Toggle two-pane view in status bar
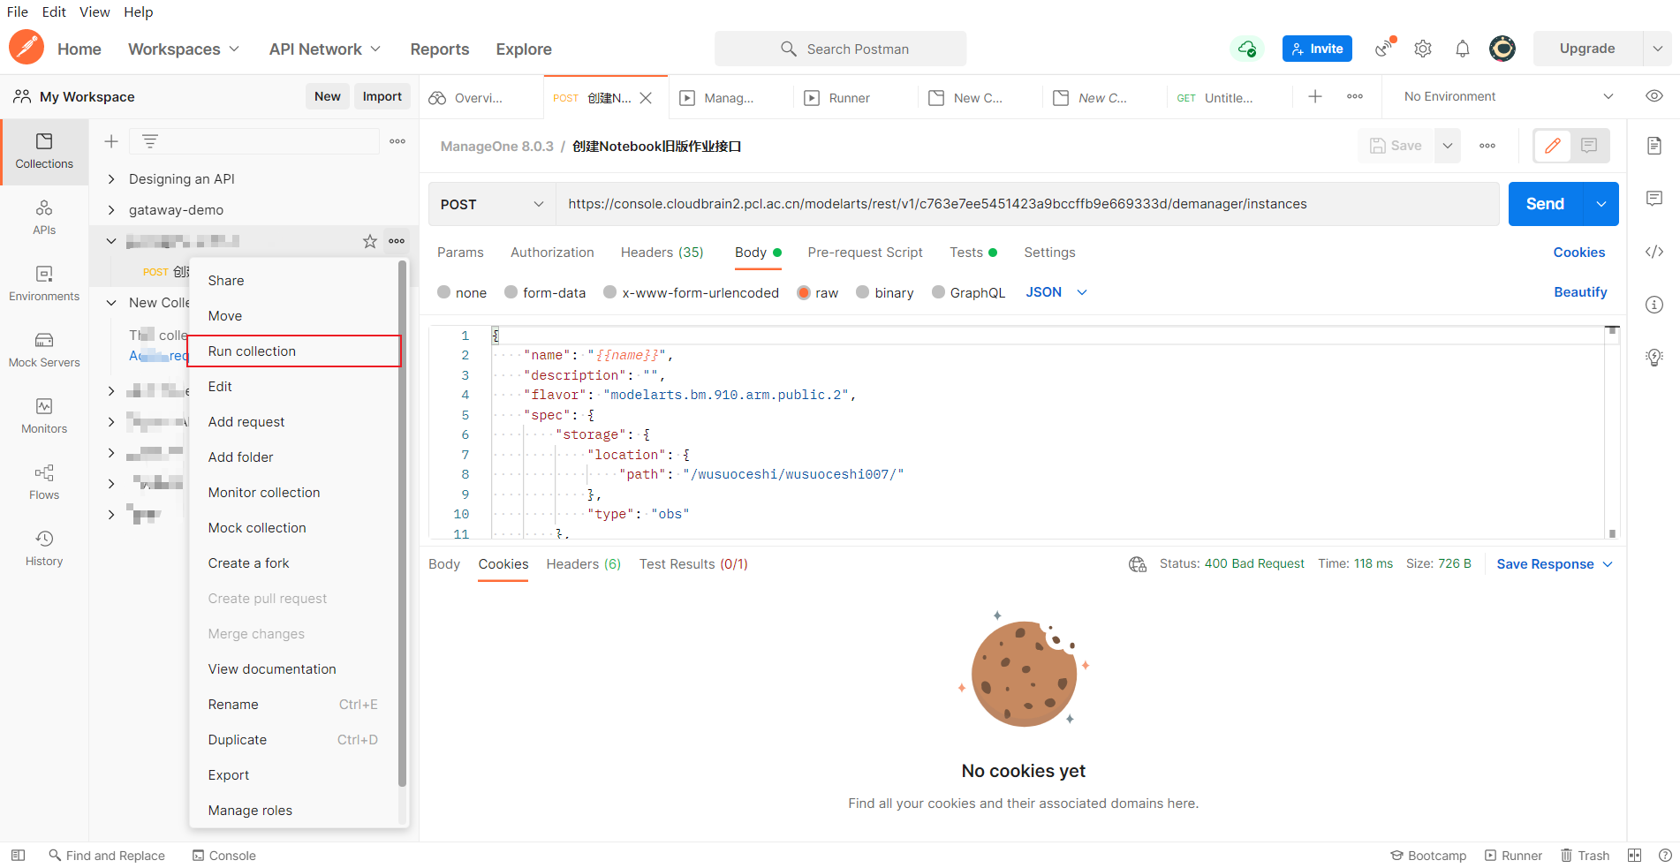1680x868 pixels. (1635, 855)
